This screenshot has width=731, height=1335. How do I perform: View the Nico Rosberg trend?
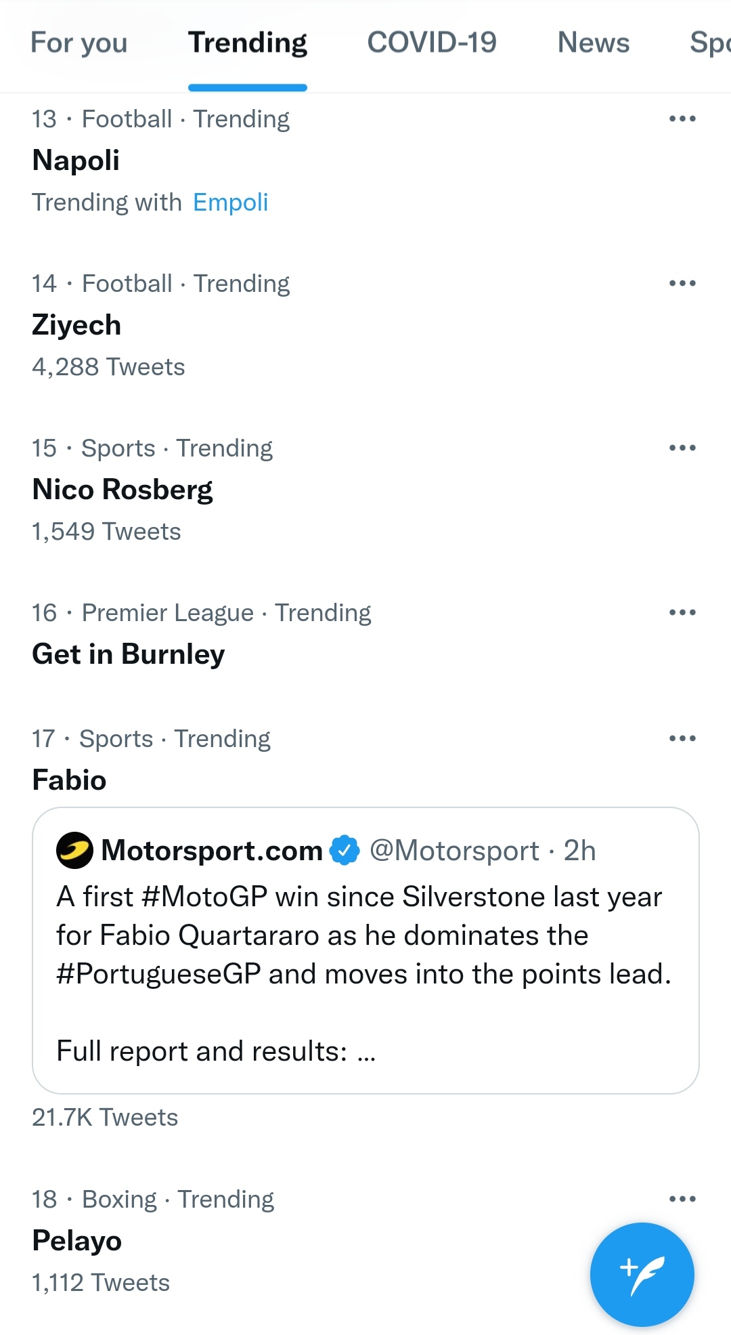123,490
